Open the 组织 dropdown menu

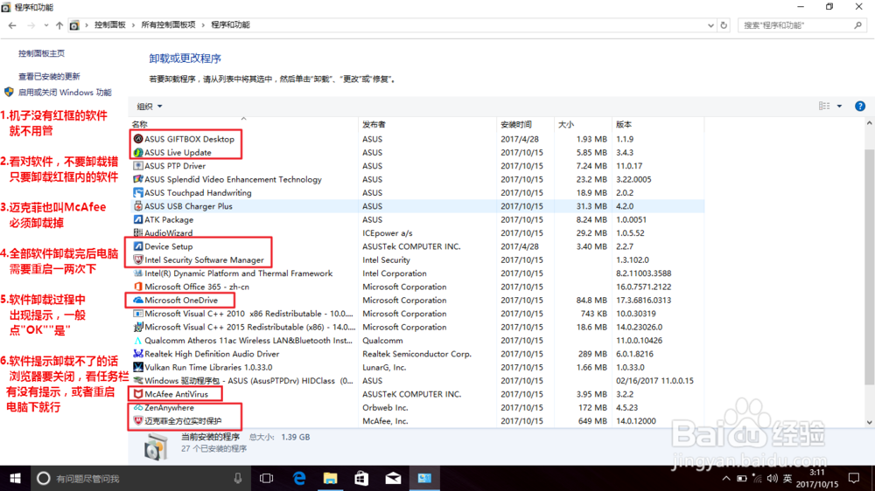coord(149,107)
